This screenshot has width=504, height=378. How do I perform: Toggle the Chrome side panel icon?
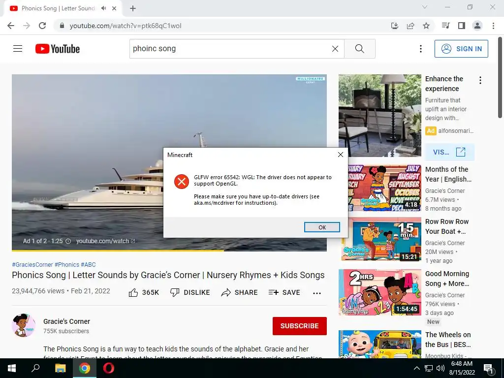(x=462, y=26)
